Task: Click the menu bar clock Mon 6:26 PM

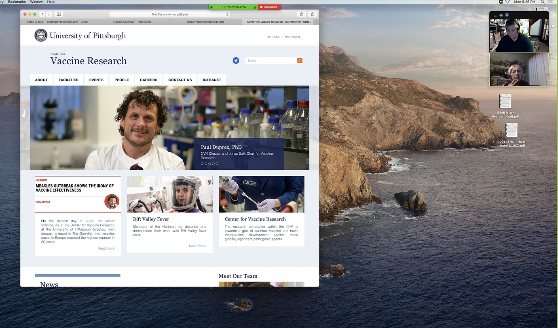Action: pyautogui.click(x=525, y=2)
